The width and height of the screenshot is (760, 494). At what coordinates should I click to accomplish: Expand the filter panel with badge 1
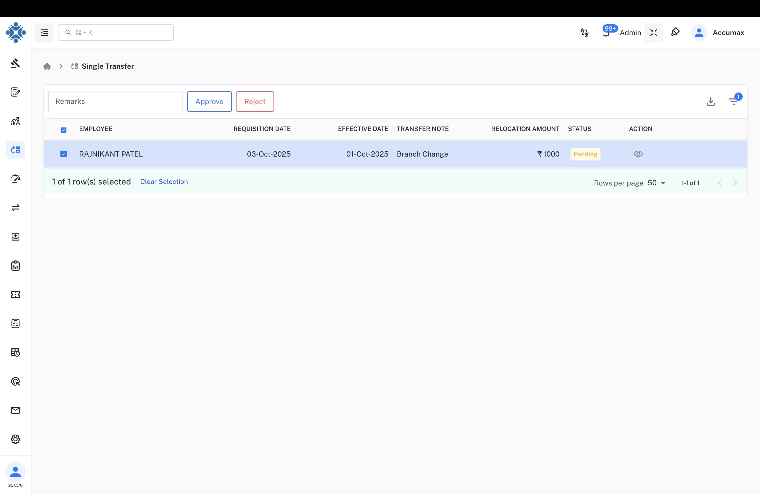tap(733, 102)
